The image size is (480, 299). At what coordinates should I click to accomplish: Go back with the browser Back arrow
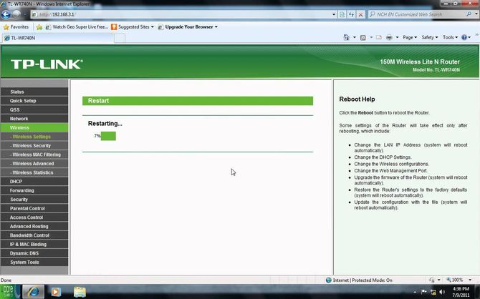tap(6, 14)
